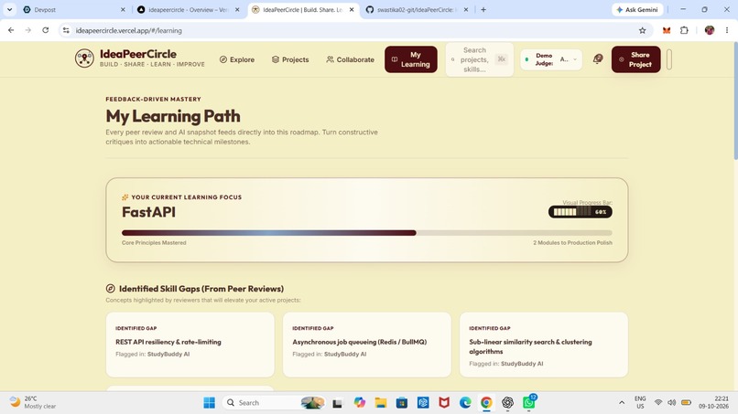Click the battery tray icon
Screen dimensions: 738x414
(x=686, y=402)
